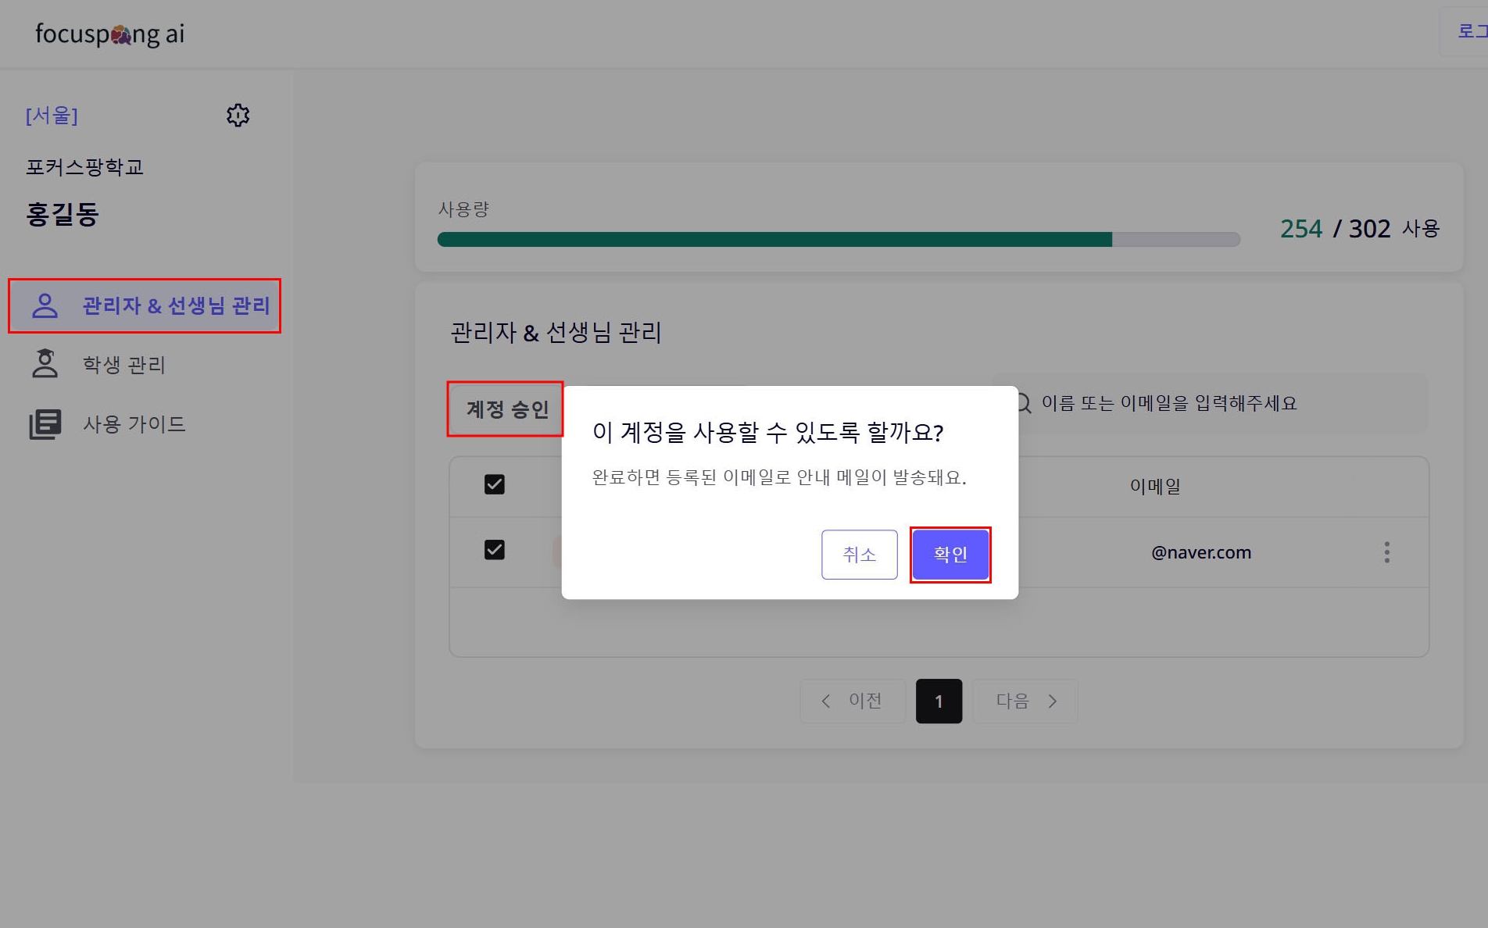
Task: Click the 로그 button at top right
Action: point(1464,31)
